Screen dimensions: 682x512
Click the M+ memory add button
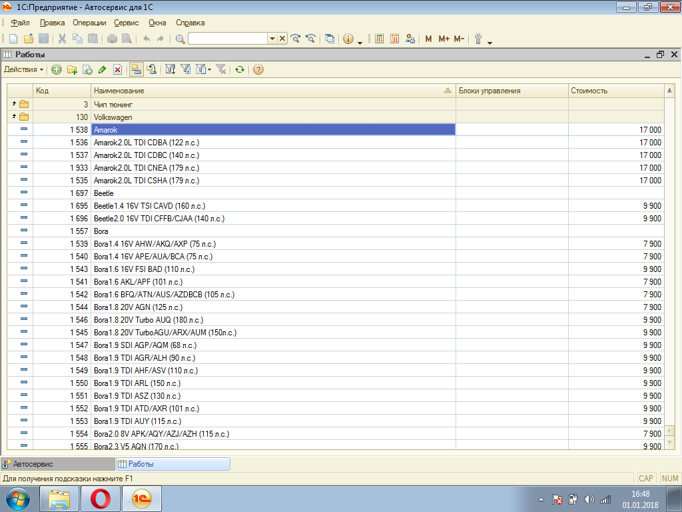[x=444, y=39]
